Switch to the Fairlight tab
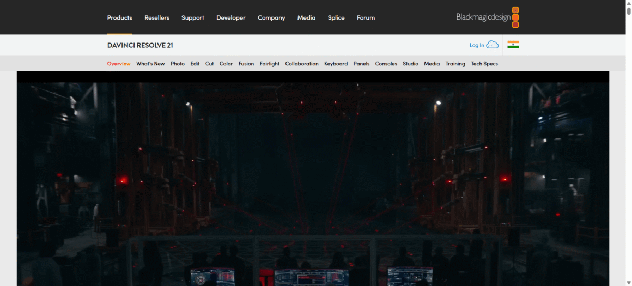Image resolution: width=632 pixels, height=286 pixels. tap(270, 64)
